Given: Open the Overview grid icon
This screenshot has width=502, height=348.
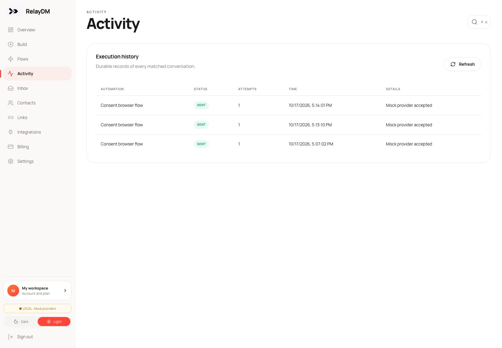Looking at the screenshot, I should 10,30.
